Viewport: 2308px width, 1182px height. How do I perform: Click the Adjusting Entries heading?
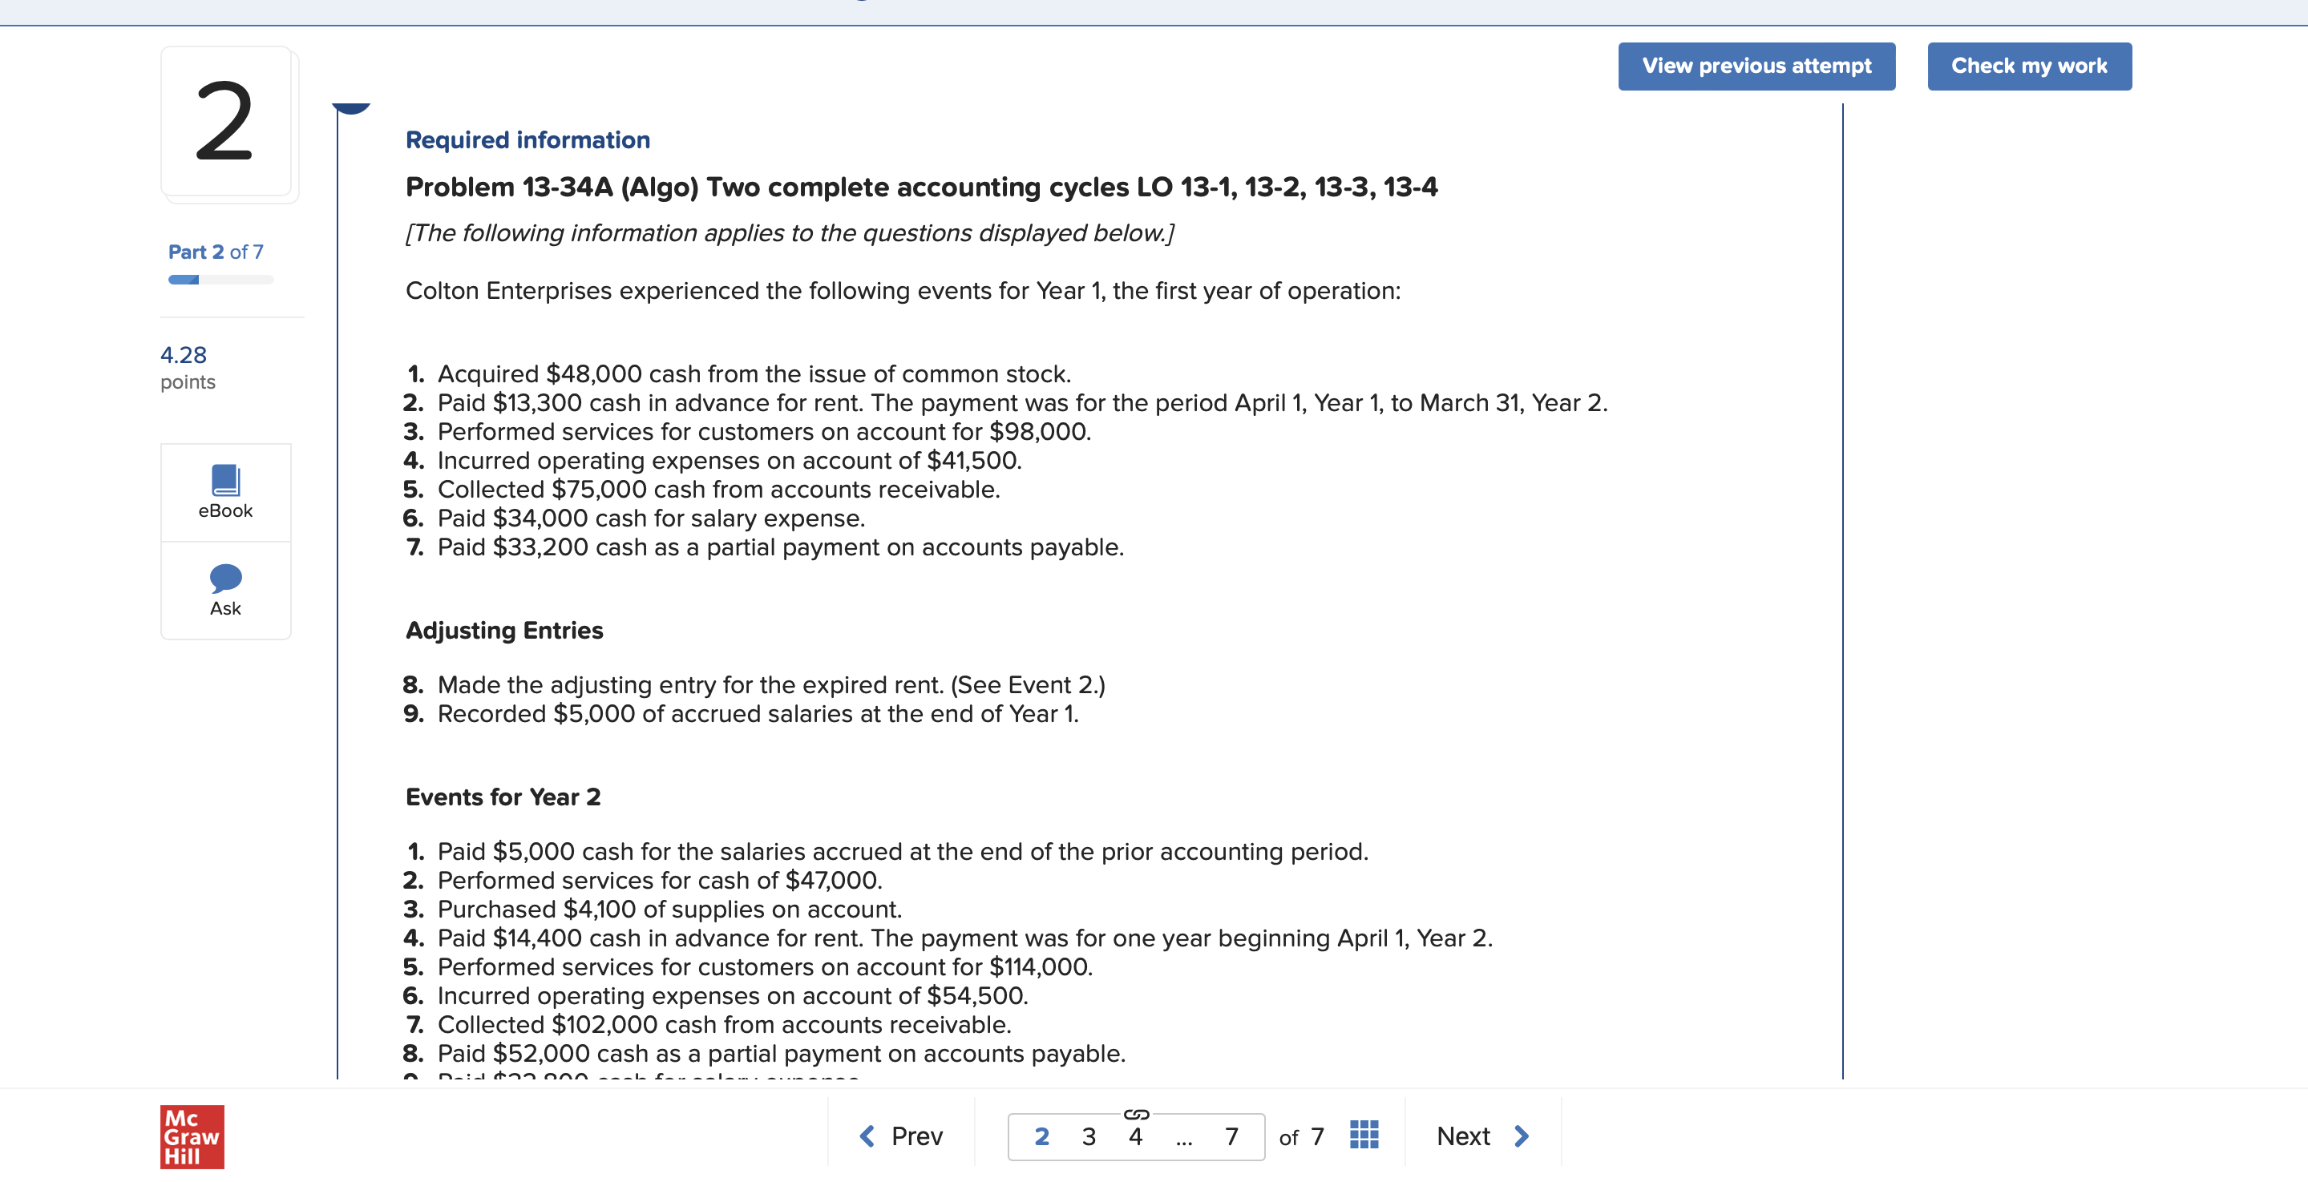pyautogui.click(x=503, y=630)
